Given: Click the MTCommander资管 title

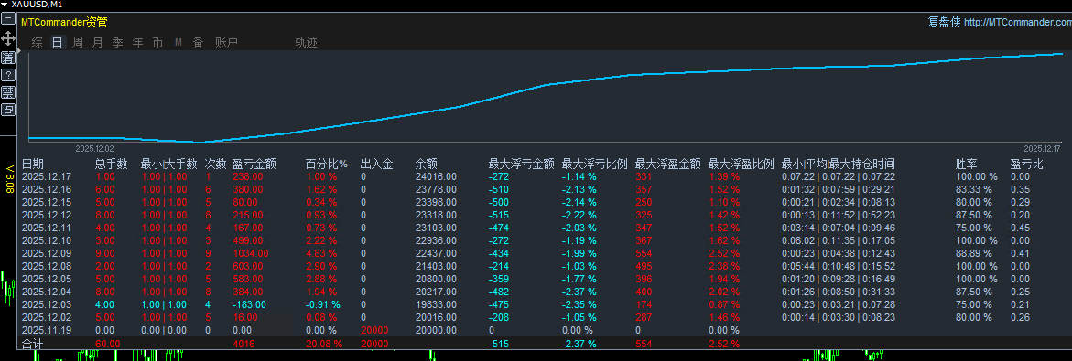Looking at the screenshot, I should (63, 22).
